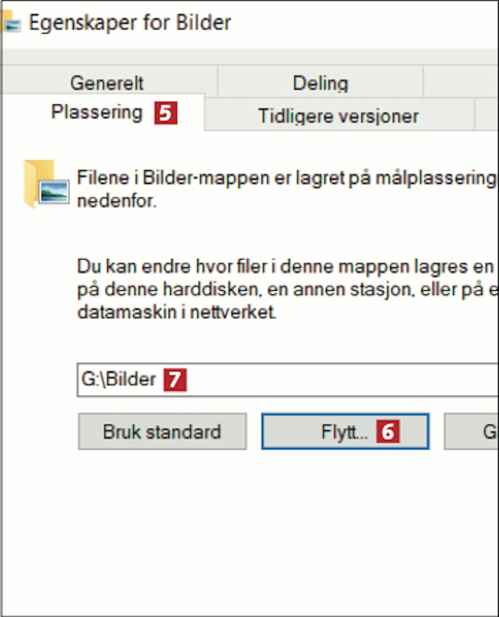Click the Bilder folder icon in title bar
Screen dimensions: 499x617
pos(11,23)
